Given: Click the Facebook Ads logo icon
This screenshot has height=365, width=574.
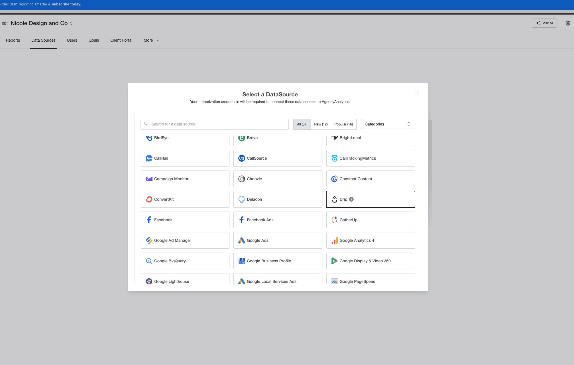Looking at the screenshot, I should coord(241,220).
